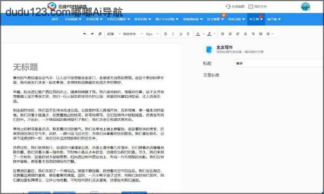
Task: Toggle underline formatting
Action: click(181, 34)
